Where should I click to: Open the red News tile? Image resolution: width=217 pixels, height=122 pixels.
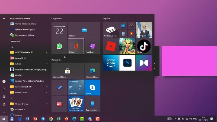(x=59, y=104)
